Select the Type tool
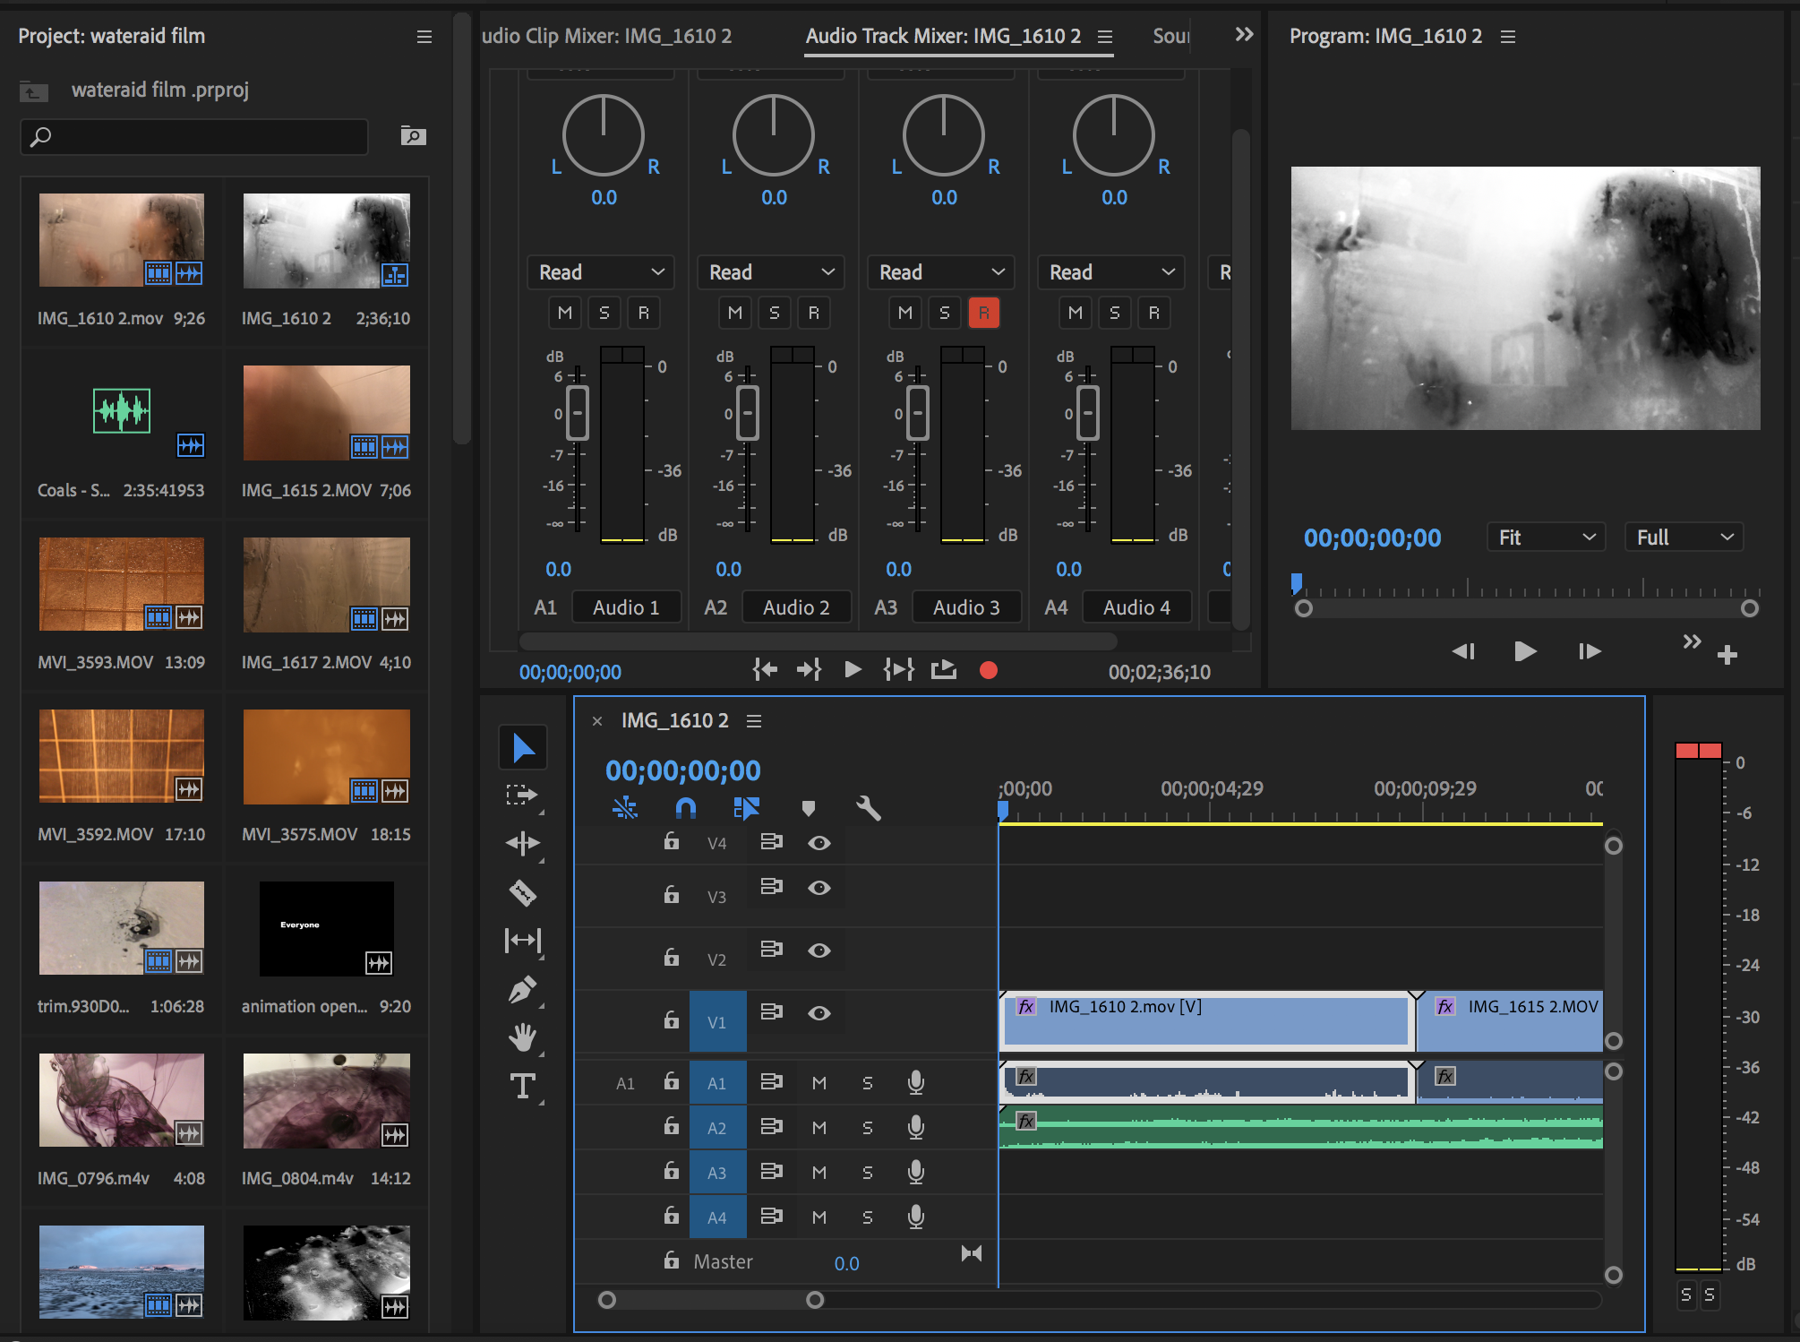The image size is (1800, 1342). click(522, 1086)
